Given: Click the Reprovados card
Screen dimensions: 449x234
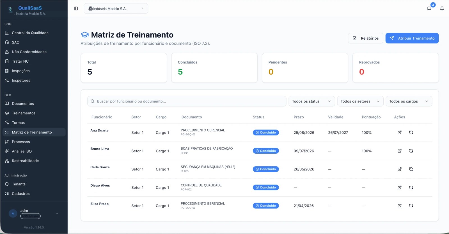Looking at the screenshot, I should point(396,68).
